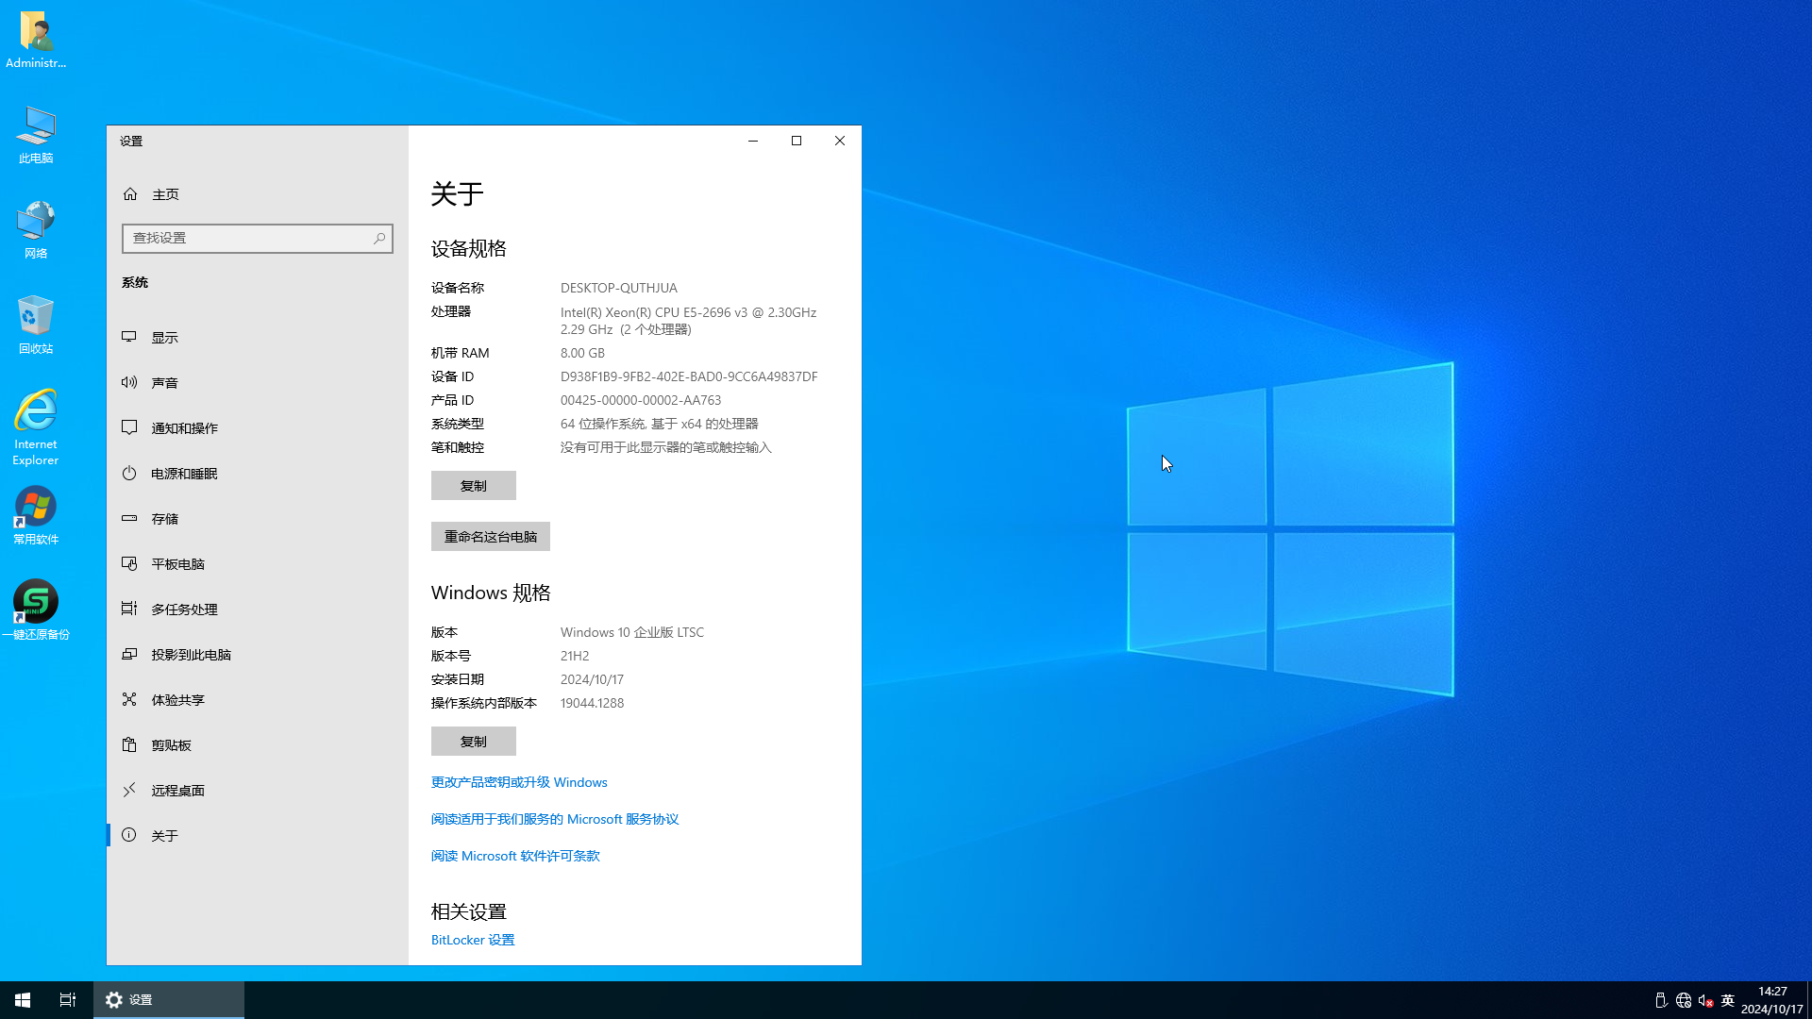1812x1019 pixels.
Task: Open the taskbar clock and date
Action: tap(1771, 1000)
